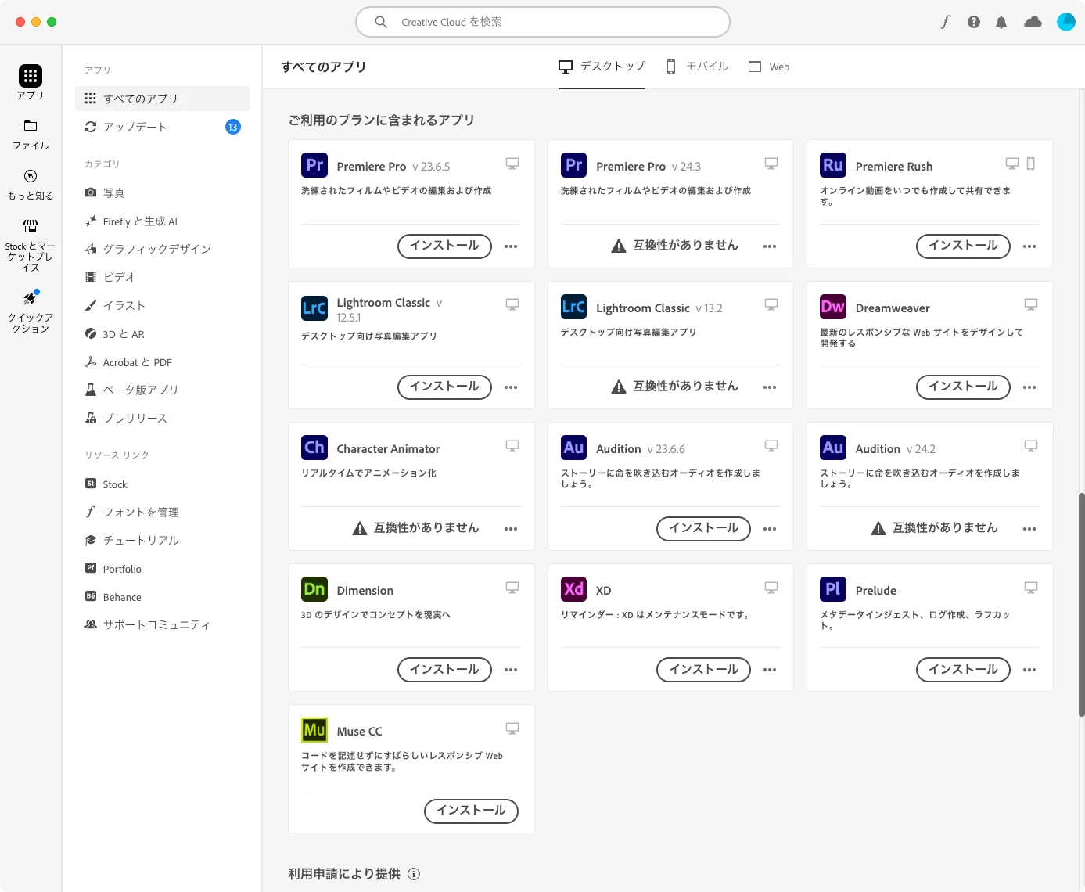Screen dimensions: 1085x892
Task: Open the Portfolio resource link
Action: click(163, 569)
